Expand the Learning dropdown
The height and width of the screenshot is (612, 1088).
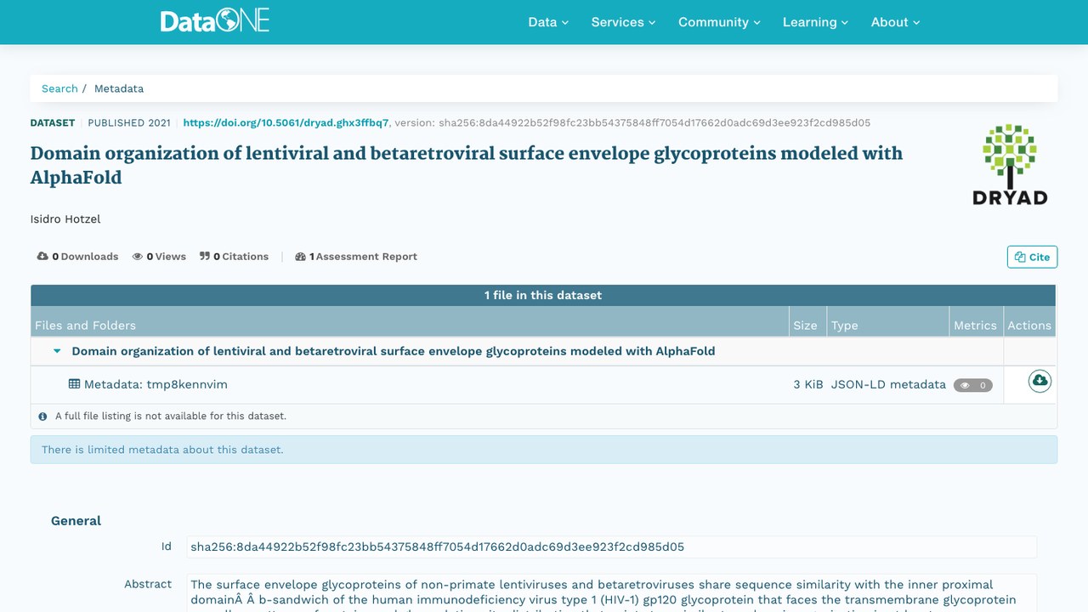816,22
